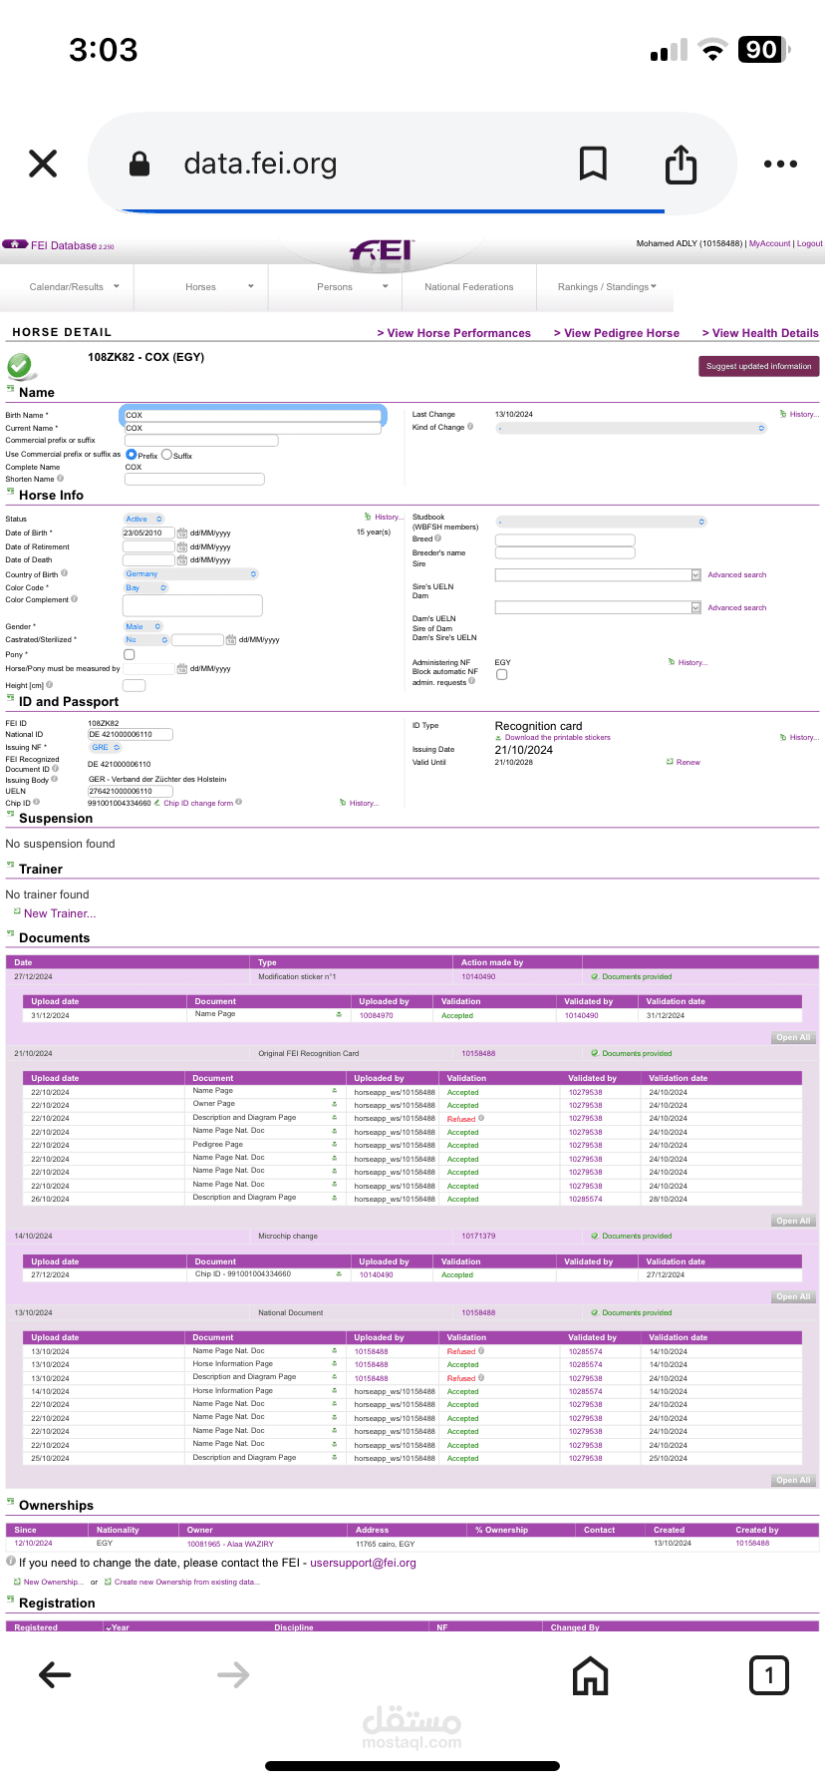Click the Logout link

click(810, 243)
